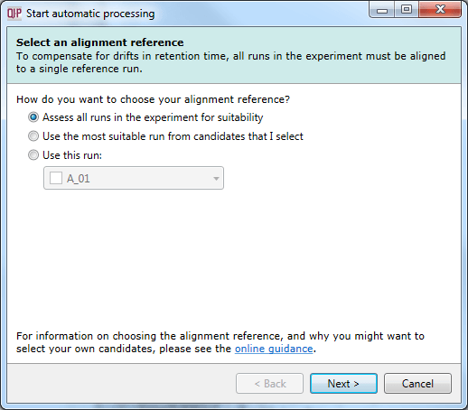Minimize the Start automatic processing window
This screenshot has height=410, width=468.
pyautogui.click(x=382, y=10)
